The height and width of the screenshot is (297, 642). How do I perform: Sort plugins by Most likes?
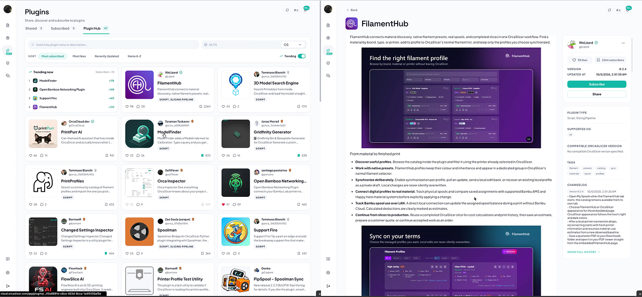pyautogui.click(x=79, y=56)
